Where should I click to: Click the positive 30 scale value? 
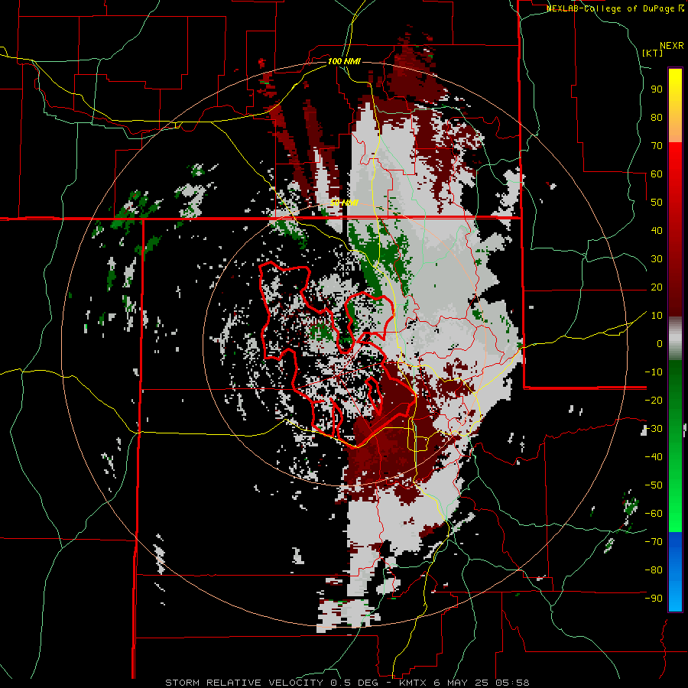(x=657, y=259)
